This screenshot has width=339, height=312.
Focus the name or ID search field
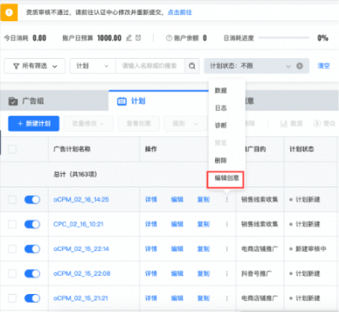(150, 66)
